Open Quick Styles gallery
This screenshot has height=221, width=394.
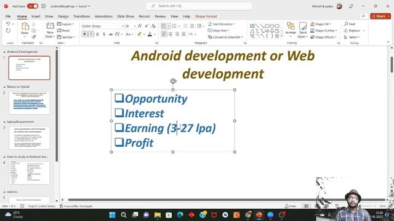tap(302, 30)
